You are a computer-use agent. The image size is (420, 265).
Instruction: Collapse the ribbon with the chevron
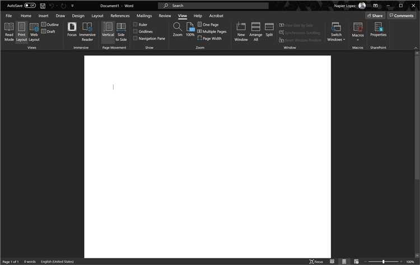click(x=416, y=48)
